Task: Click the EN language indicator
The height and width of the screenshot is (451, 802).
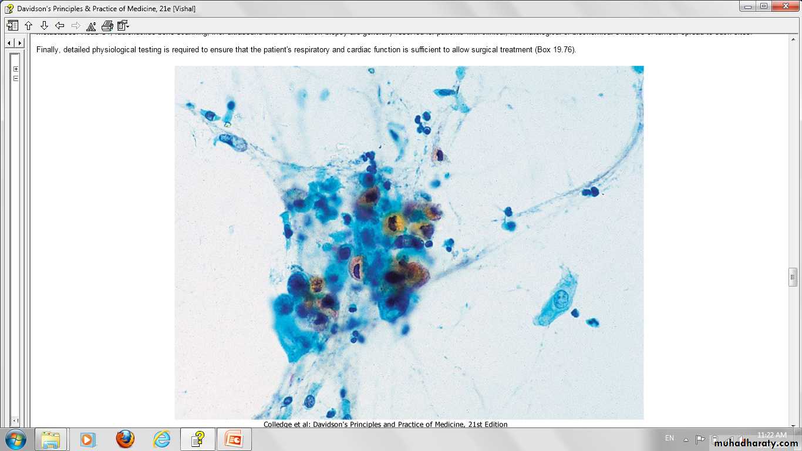Action: (x=669, y=438)
